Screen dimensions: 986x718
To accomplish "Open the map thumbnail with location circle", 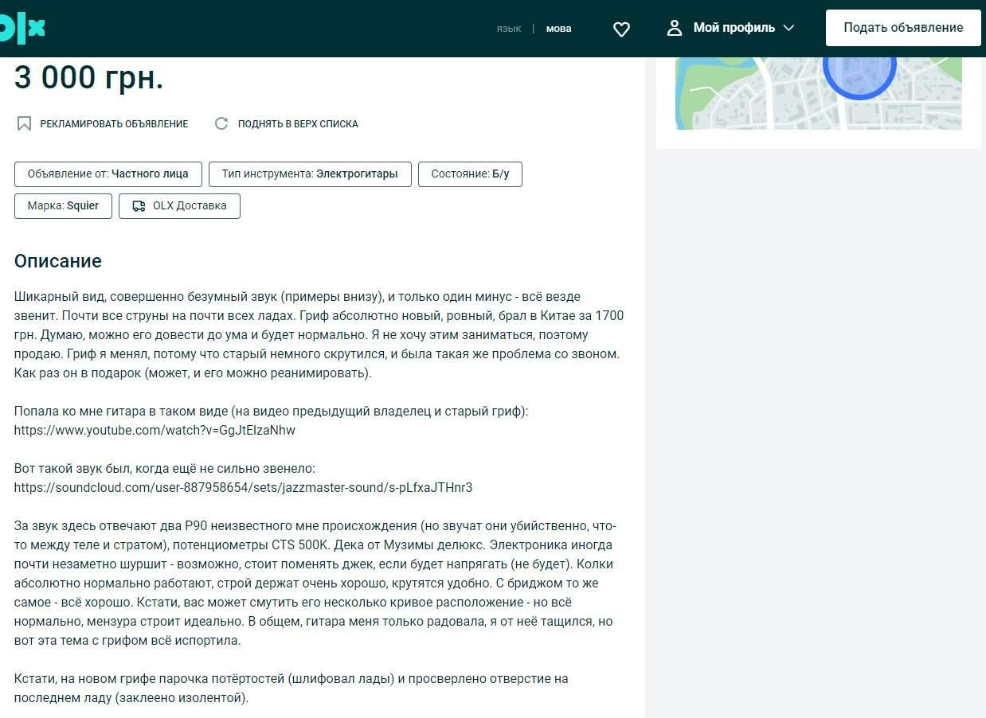I will click(x=819, y=93).
